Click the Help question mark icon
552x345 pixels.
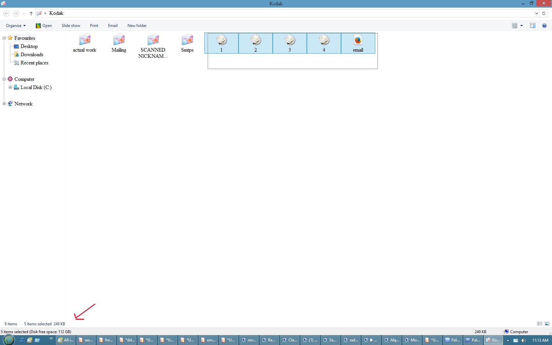coord(544,26)
